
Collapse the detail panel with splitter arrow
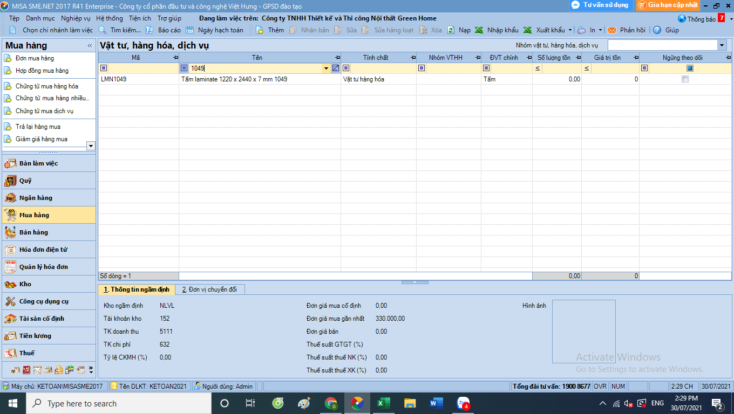(x=414, y=282)
